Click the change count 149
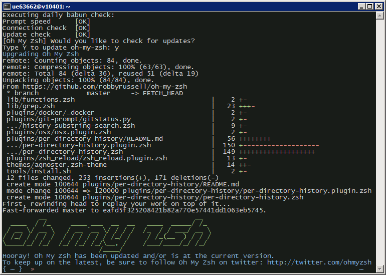 229,152
